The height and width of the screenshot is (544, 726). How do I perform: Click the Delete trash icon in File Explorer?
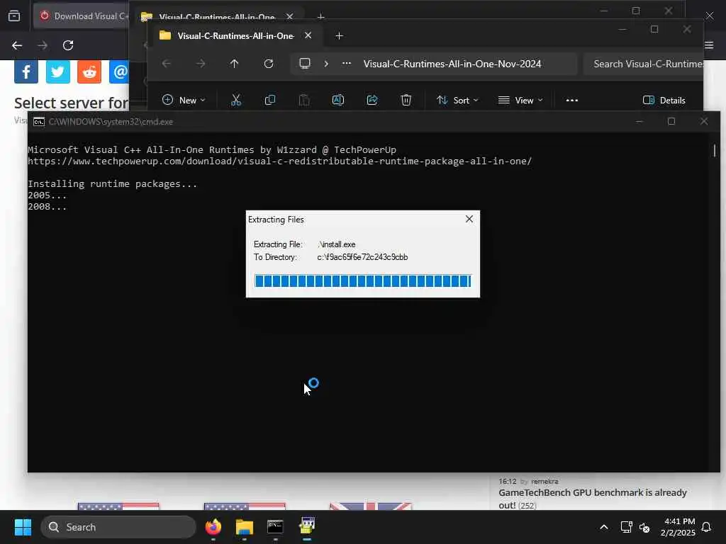click(406, 100)
